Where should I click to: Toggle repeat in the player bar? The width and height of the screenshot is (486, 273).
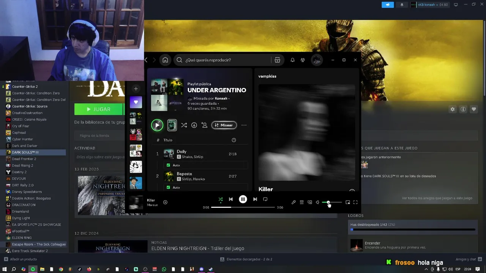(265, 199)
